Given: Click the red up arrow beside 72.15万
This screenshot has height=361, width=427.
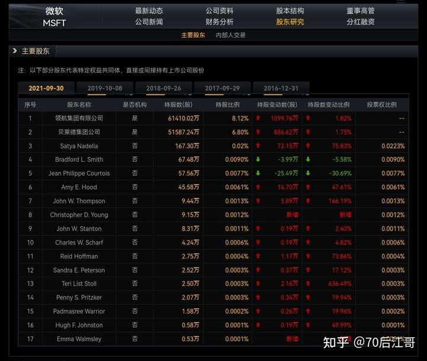Looking at the screenshot, I should coord(258,146).
